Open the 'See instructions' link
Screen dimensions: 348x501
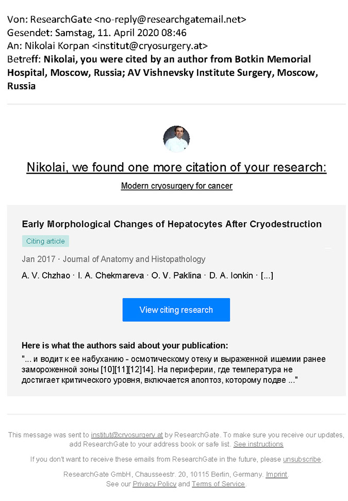pos(258,444)
